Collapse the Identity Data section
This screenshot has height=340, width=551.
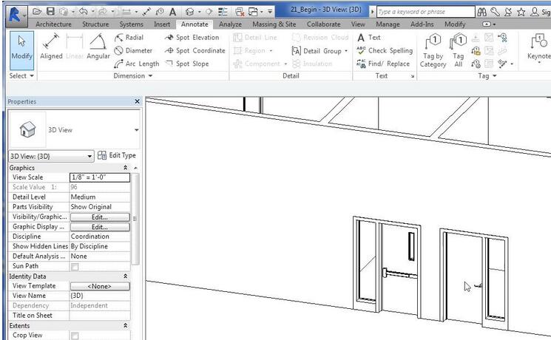click(126, 276)
